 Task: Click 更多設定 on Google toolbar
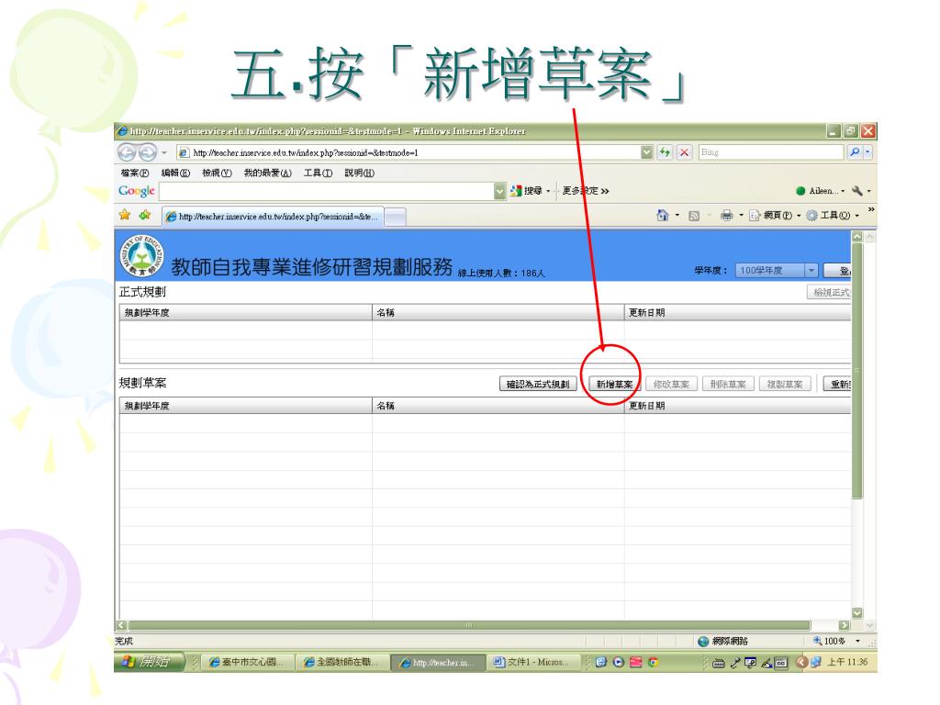585,191
